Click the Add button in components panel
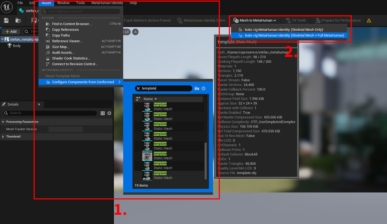387x224 pixels. click(11, 32)
